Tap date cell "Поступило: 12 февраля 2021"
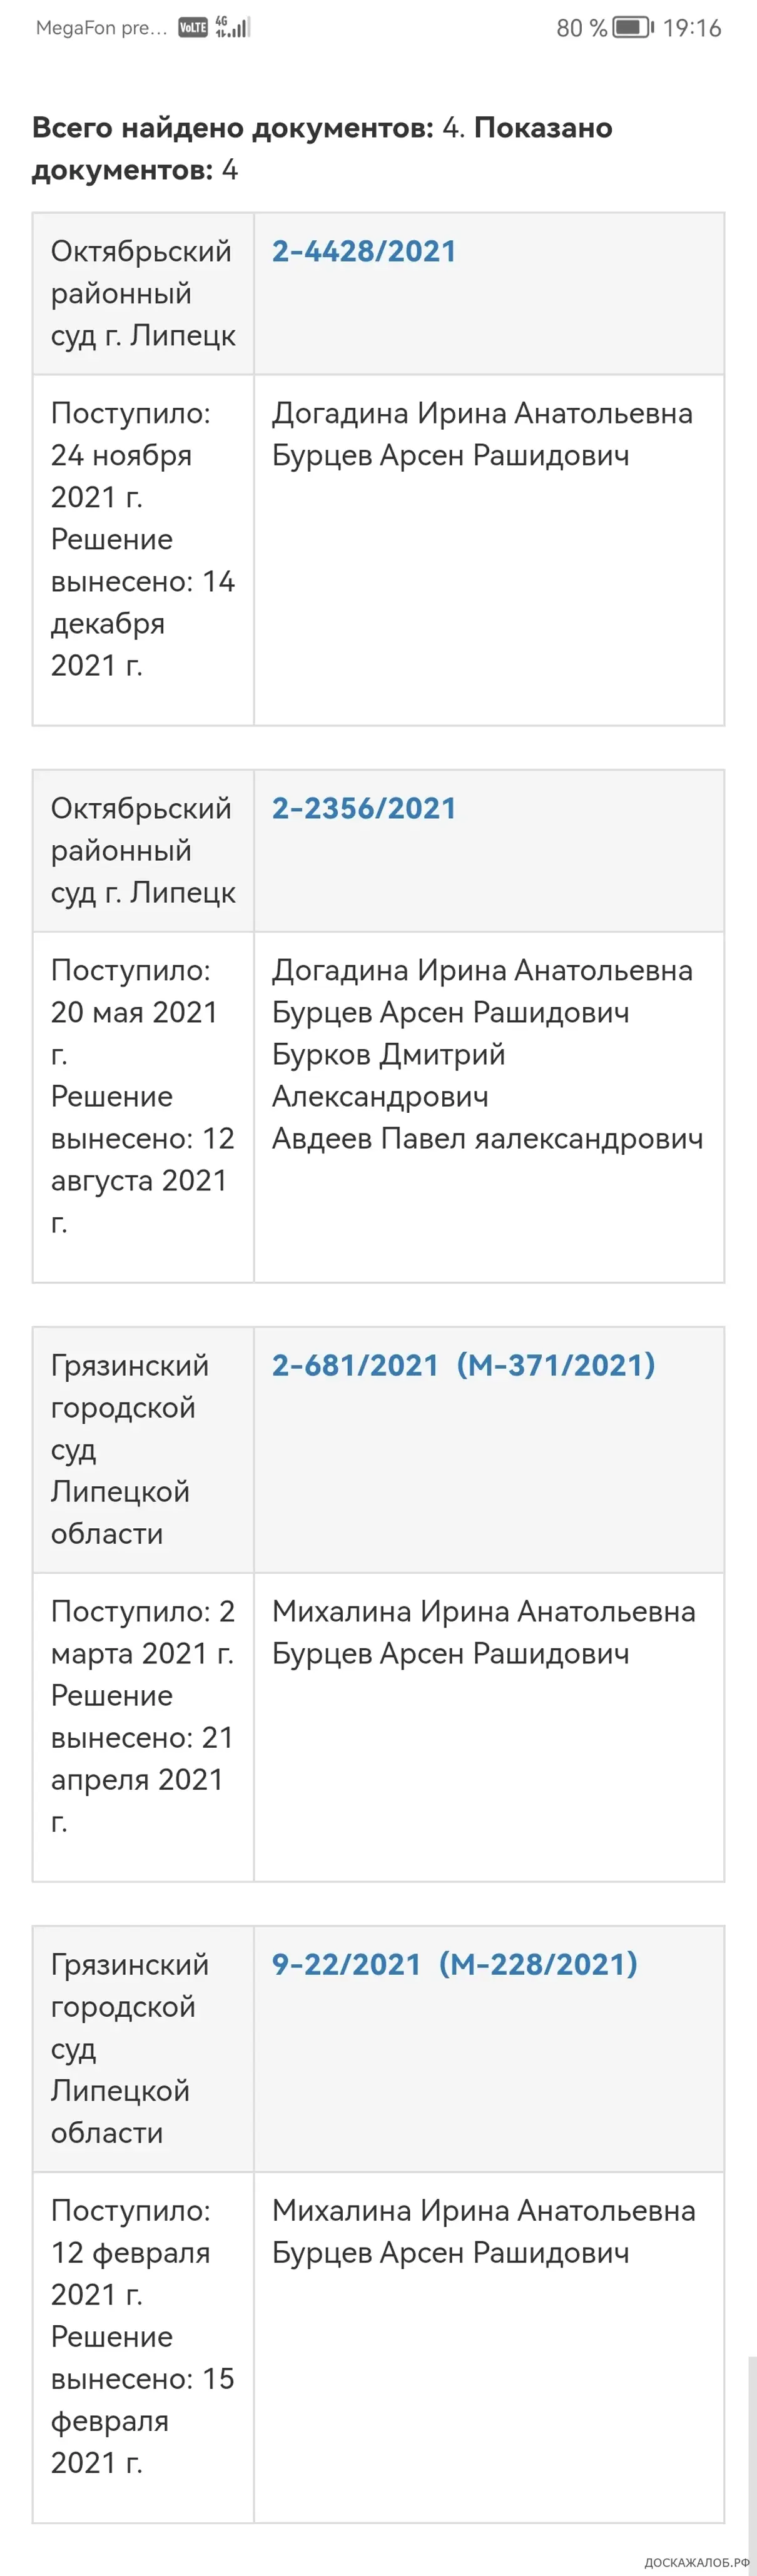The width and height of the screenshot is (757, 2576). [143, 2346]
